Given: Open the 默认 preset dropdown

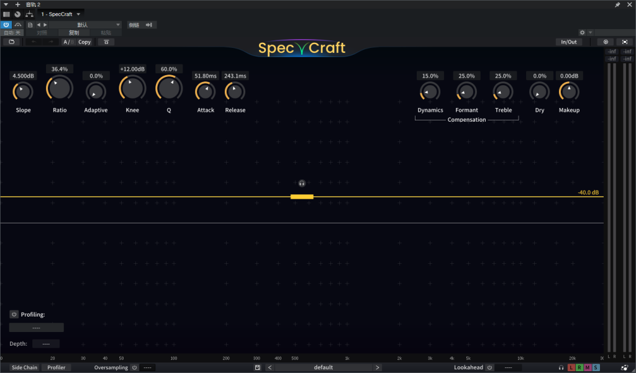Looking at the screenshot, I should tap(85, 25).
